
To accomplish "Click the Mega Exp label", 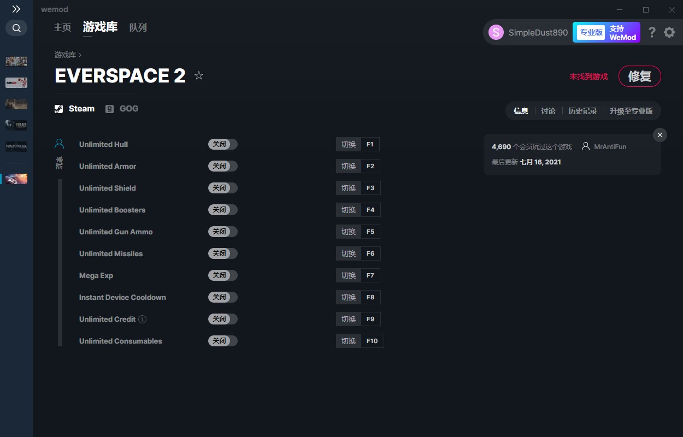I will point(96,275).
